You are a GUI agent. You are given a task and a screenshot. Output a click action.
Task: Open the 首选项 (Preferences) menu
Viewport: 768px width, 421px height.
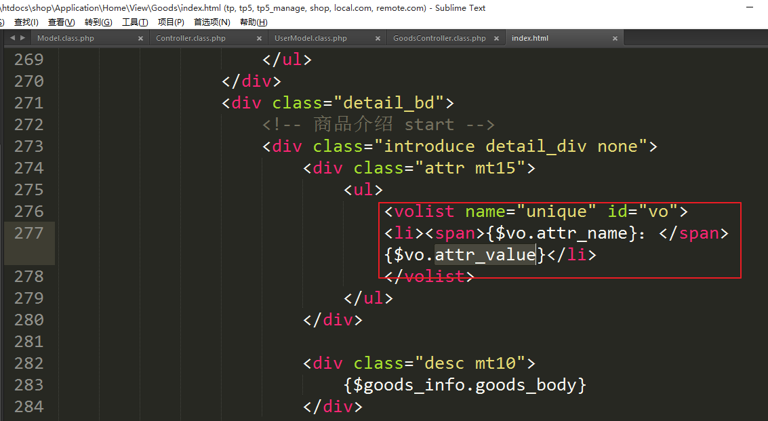[x=211, y=22]
